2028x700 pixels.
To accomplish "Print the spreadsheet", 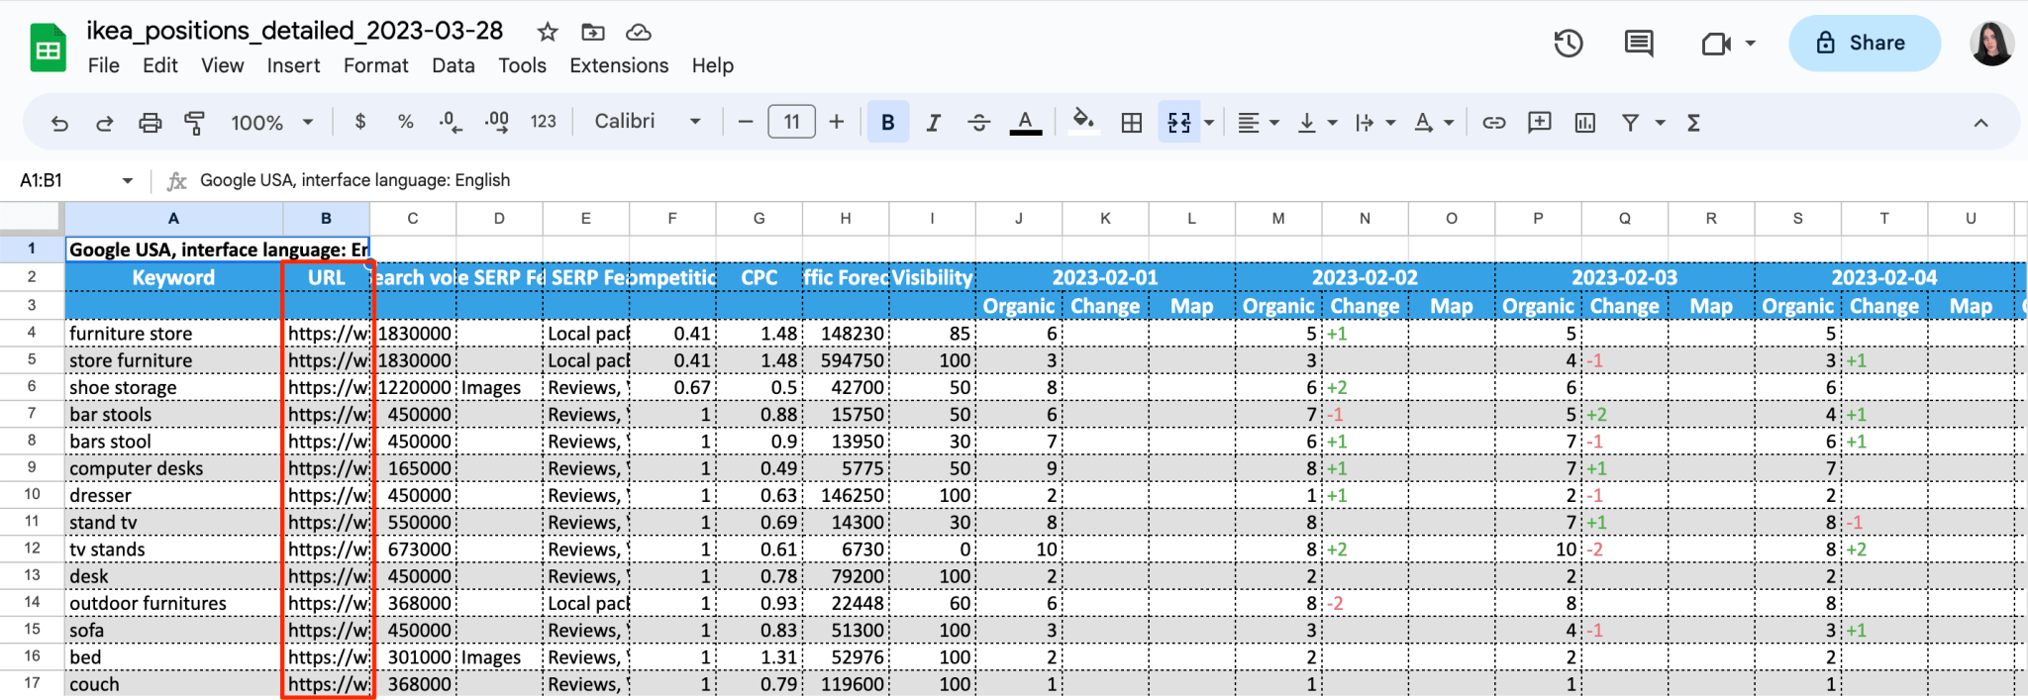I will point(150,123).
